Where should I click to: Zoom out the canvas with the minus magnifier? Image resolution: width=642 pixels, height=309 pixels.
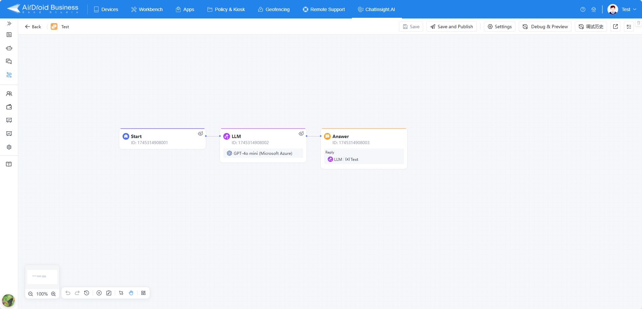click(x=31, y=294)
